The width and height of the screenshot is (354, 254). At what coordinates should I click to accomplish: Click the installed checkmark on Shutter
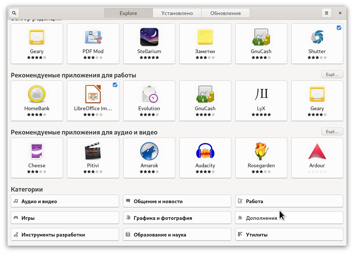pos(339,28)
